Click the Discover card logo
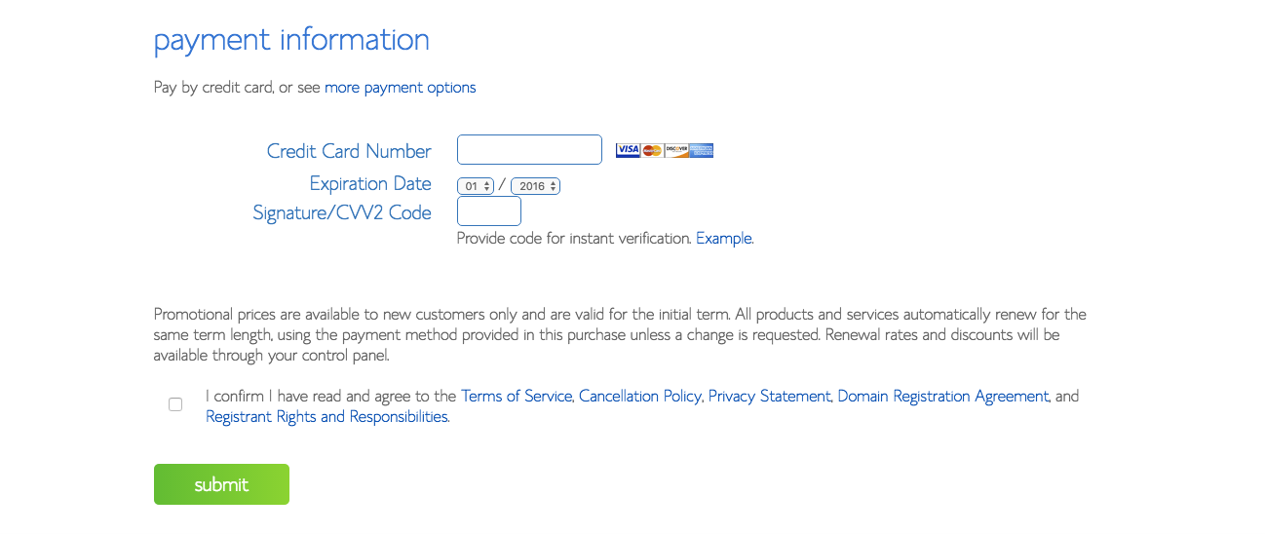Viewport: 1265px width, 534px height. [x=676, y=150]
